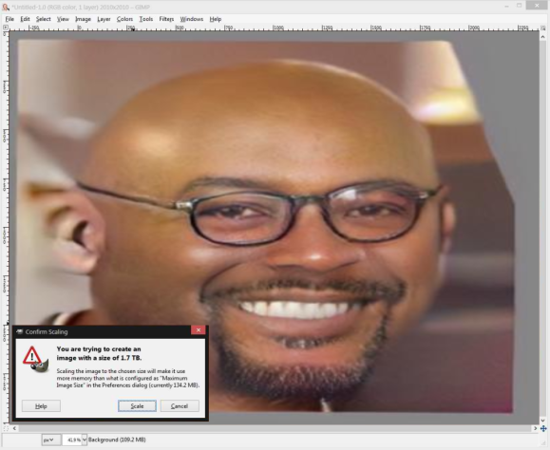Image resolution: width=550 pixels, height=450 pixels.
Task: Click the Scale button in the dialog
Action: (137, 405)
